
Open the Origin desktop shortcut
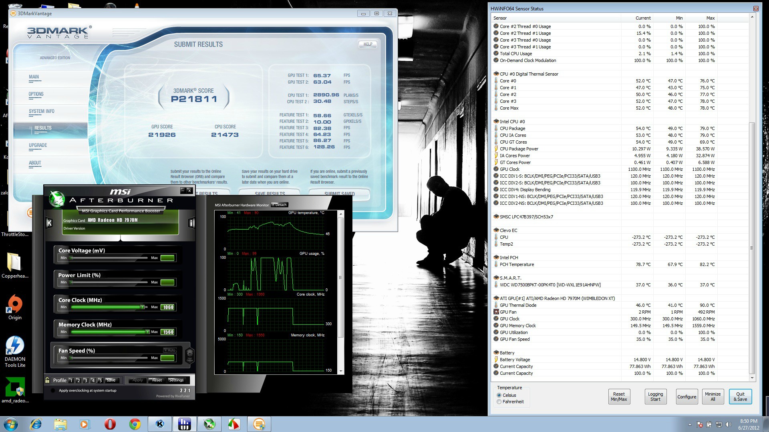15,308
